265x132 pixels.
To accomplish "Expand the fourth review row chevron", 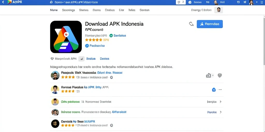I will 220,112.
